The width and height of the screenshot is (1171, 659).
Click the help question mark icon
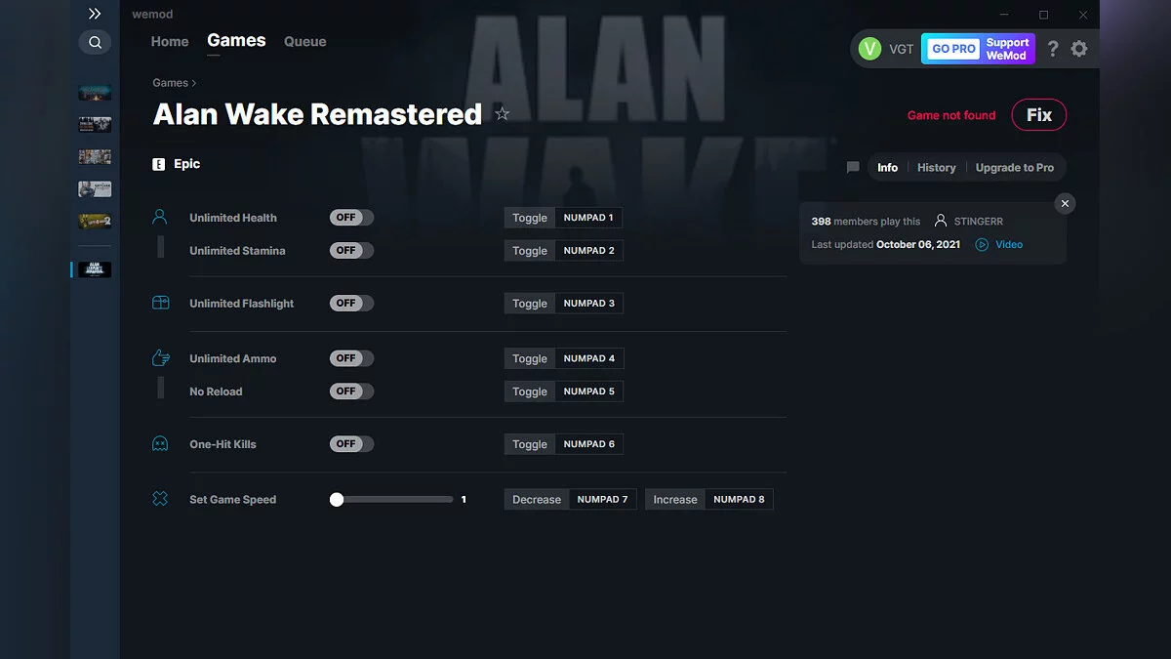[1052, 48]
